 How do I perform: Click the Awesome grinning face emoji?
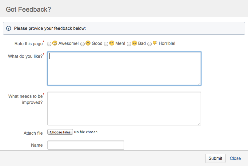coord(55,43)
